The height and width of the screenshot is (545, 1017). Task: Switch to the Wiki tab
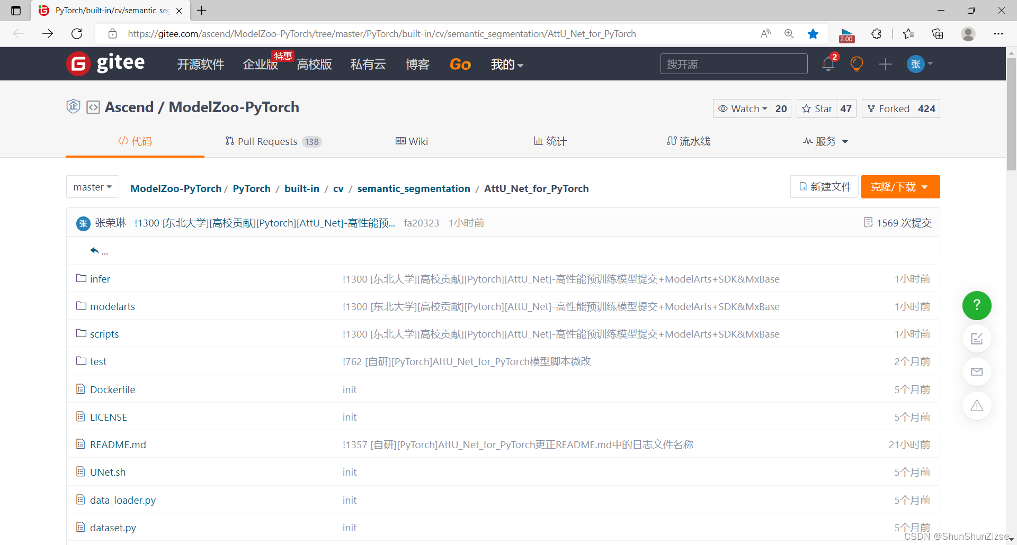click(412, 141)
